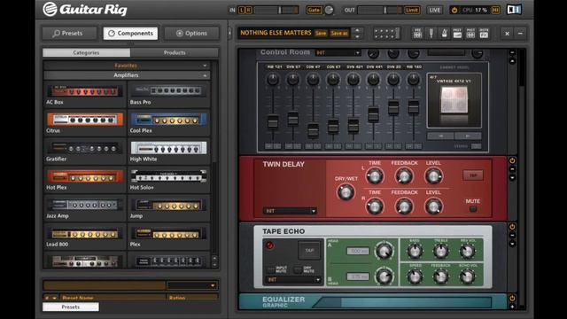Select the Products tab
Screen dimensions: 567x319
[175, 52]
